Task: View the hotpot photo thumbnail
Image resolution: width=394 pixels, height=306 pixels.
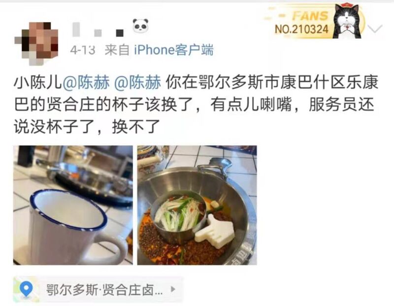Action: coord(197,205)
